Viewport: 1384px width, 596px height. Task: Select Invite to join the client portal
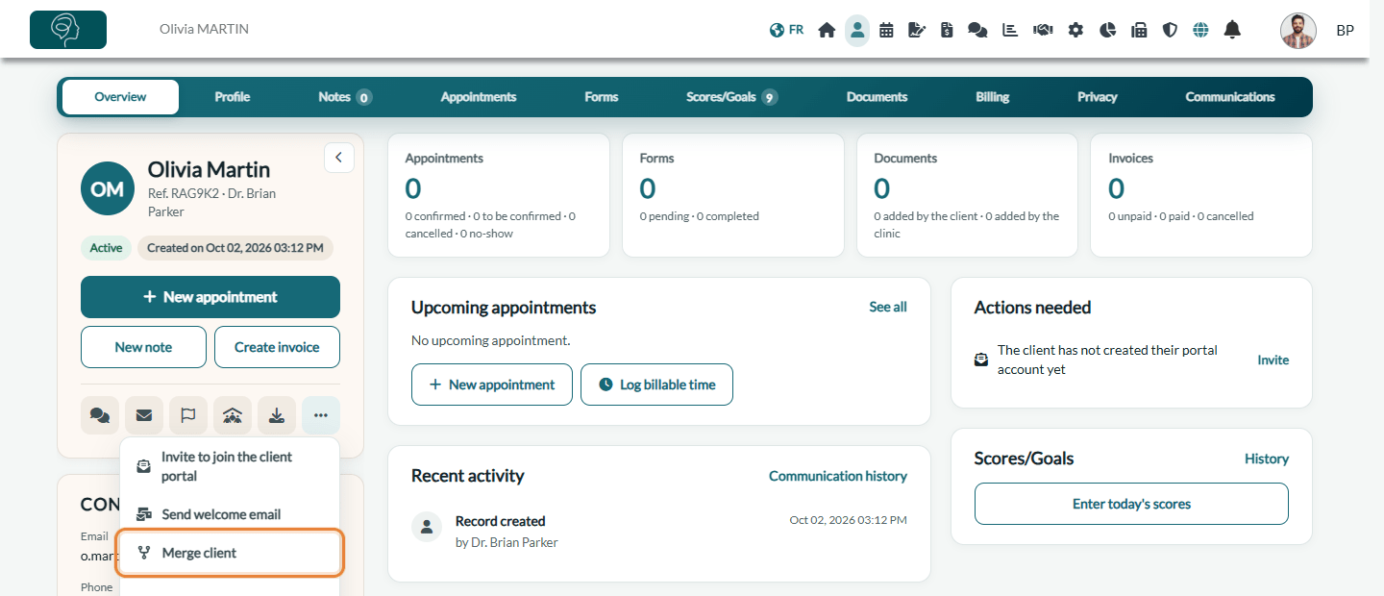[x=230, y=466]
